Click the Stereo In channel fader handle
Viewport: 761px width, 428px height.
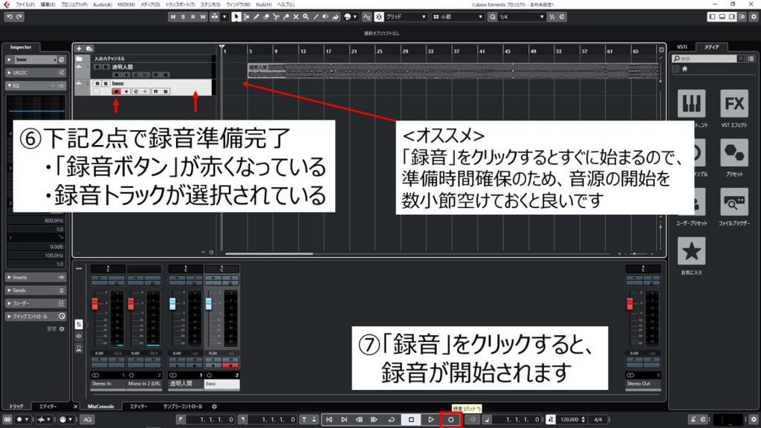(95, 304)
